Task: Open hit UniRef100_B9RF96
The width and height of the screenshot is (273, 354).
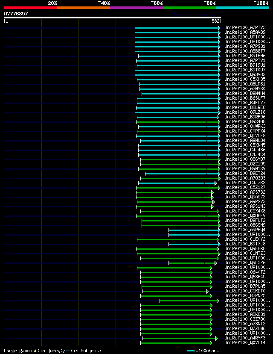Action: coord(245,117)
